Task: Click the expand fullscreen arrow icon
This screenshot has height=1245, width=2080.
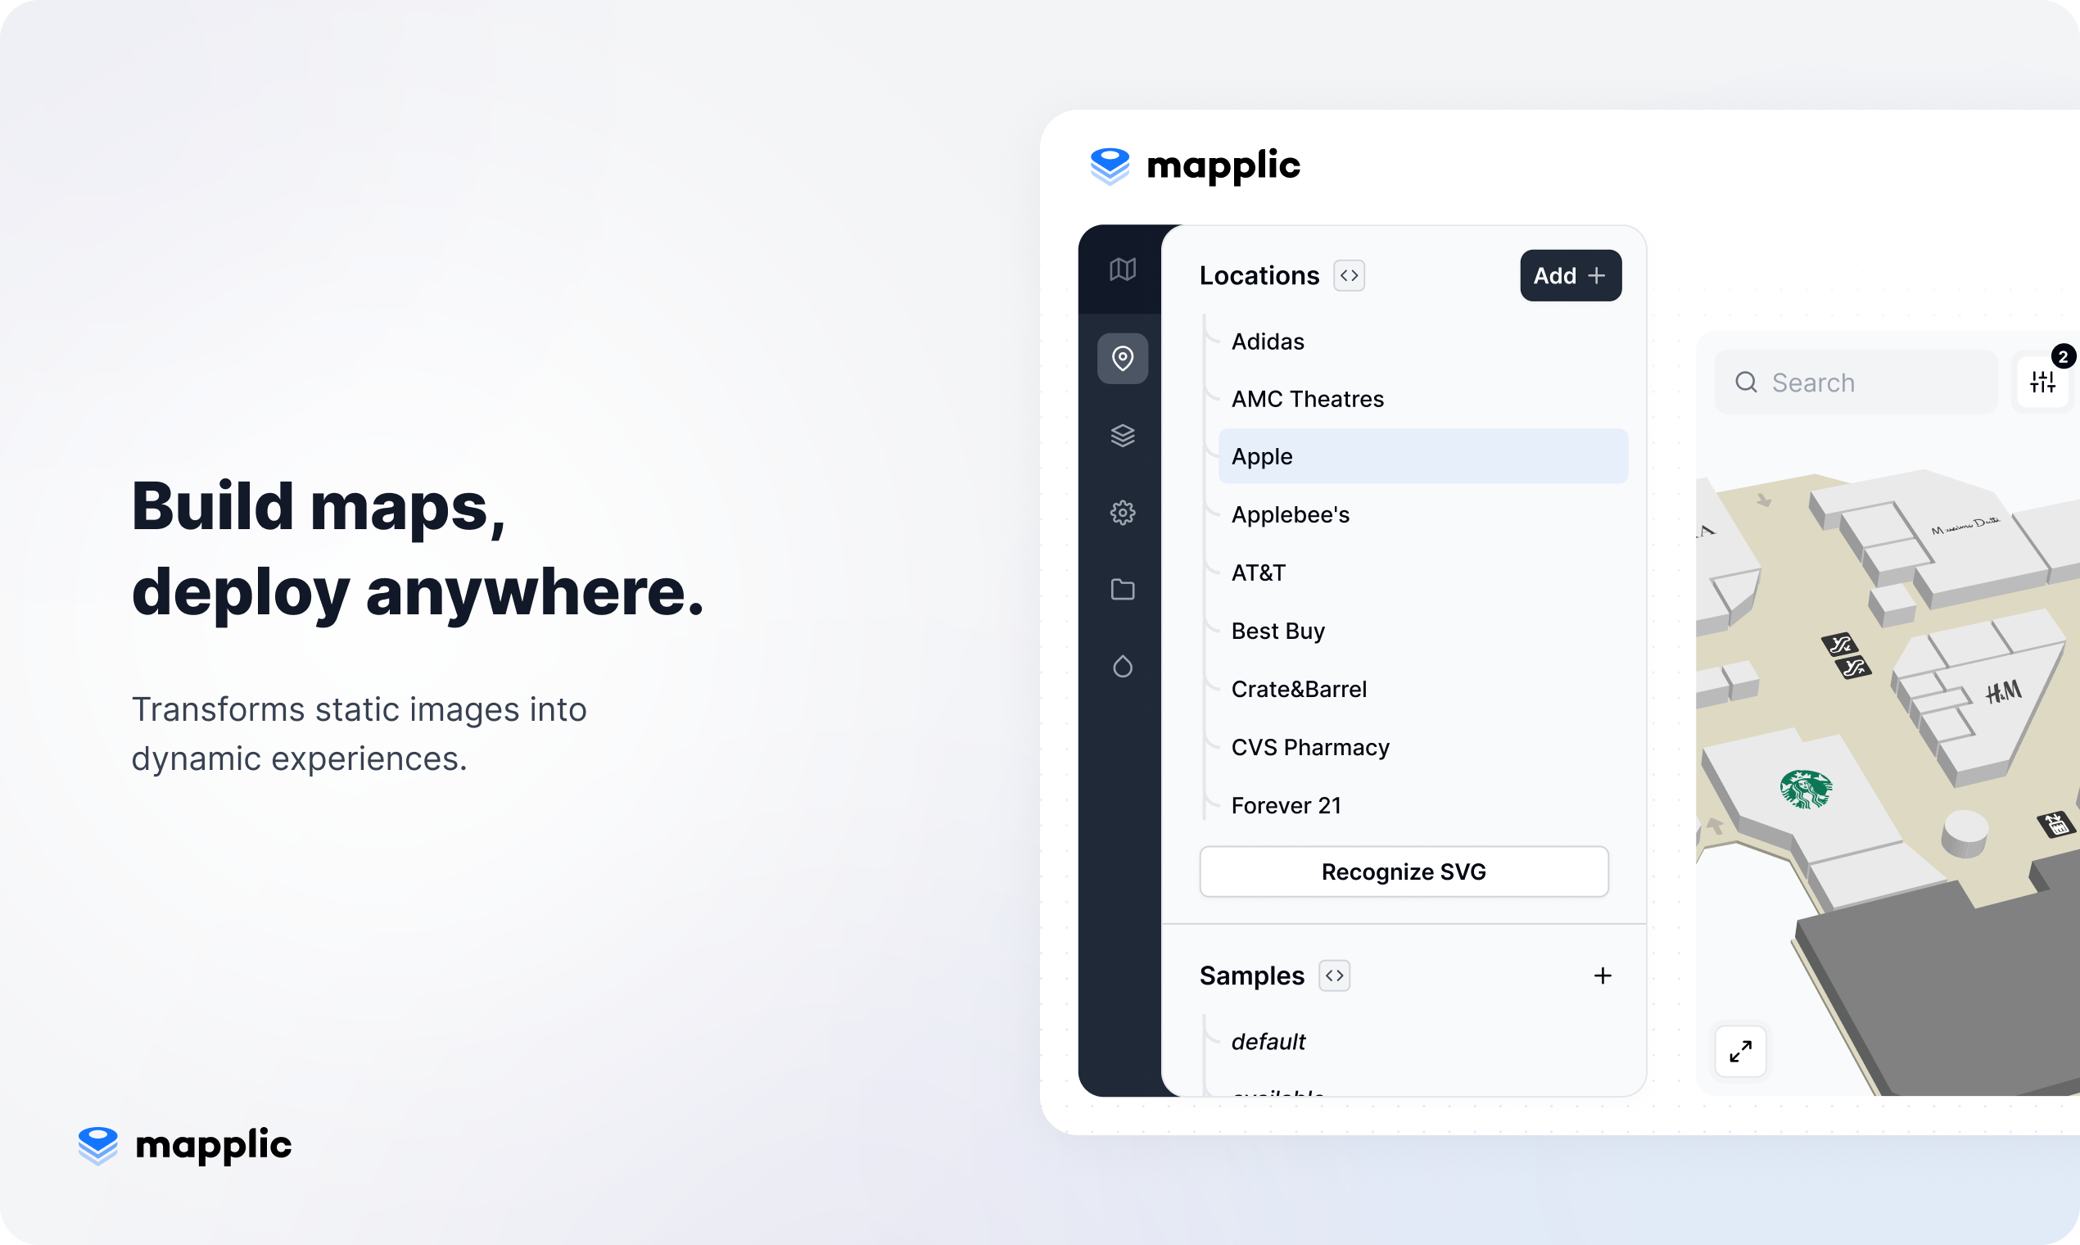Action: pos(1741,1054)
